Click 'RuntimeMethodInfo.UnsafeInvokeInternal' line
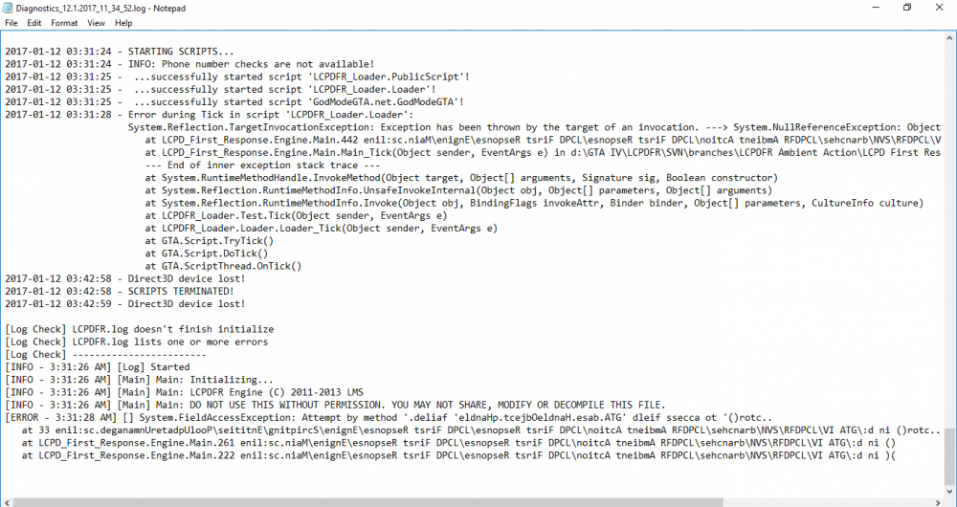The width and height of the screenshot is (957, 507). [x=458, y=190]
